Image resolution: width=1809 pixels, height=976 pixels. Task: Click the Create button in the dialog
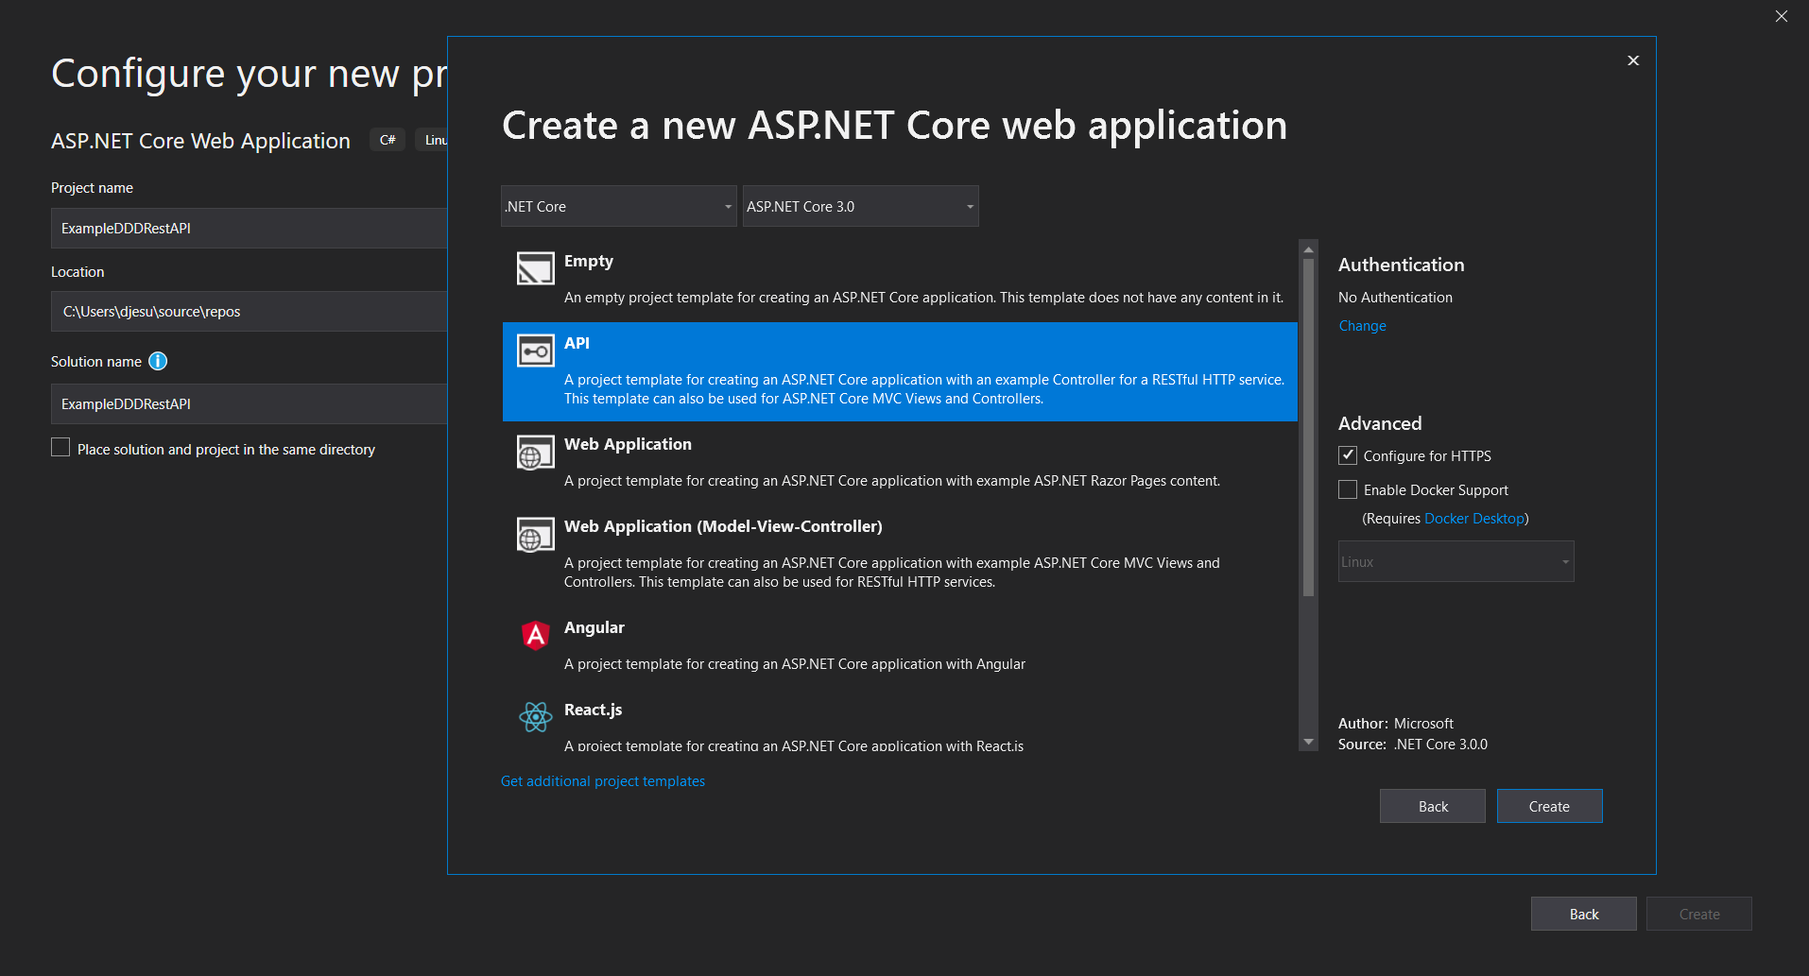tap(1548, 806)
